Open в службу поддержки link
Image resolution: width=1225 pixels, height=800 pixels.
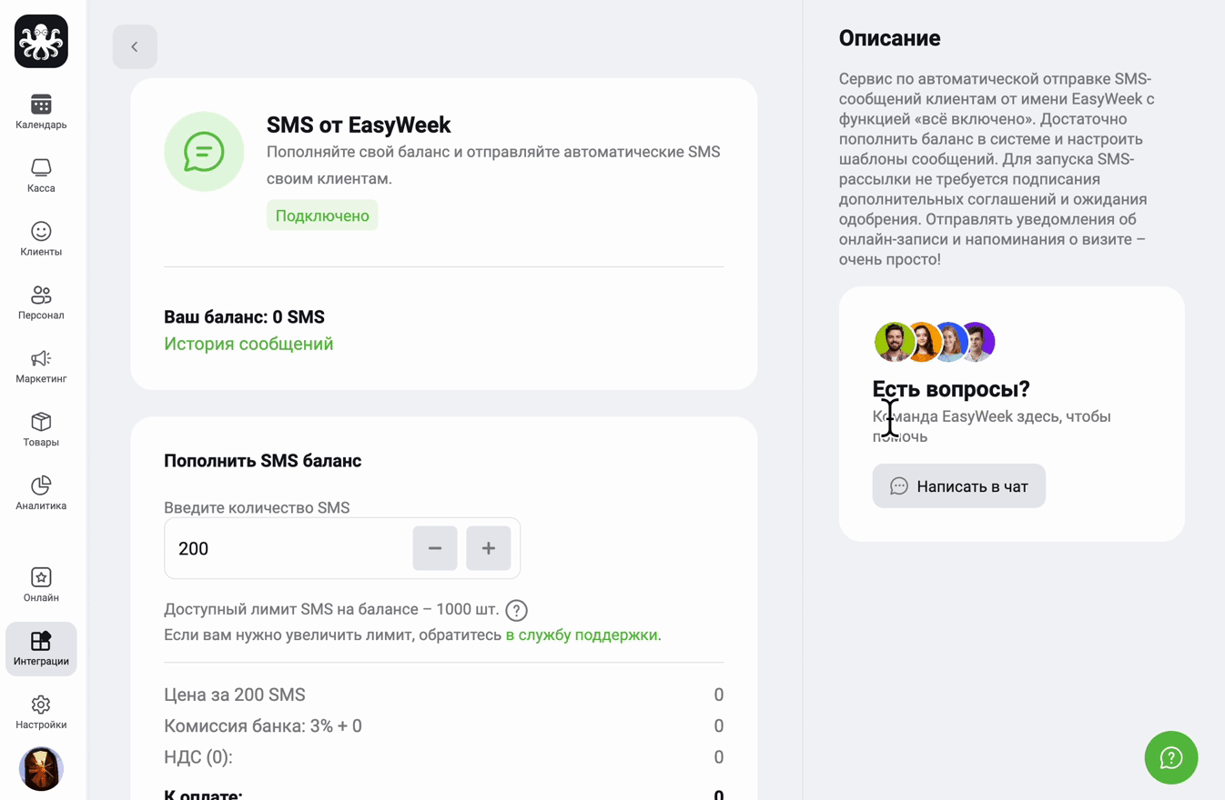pyautogui.click(x=582, y=635)
